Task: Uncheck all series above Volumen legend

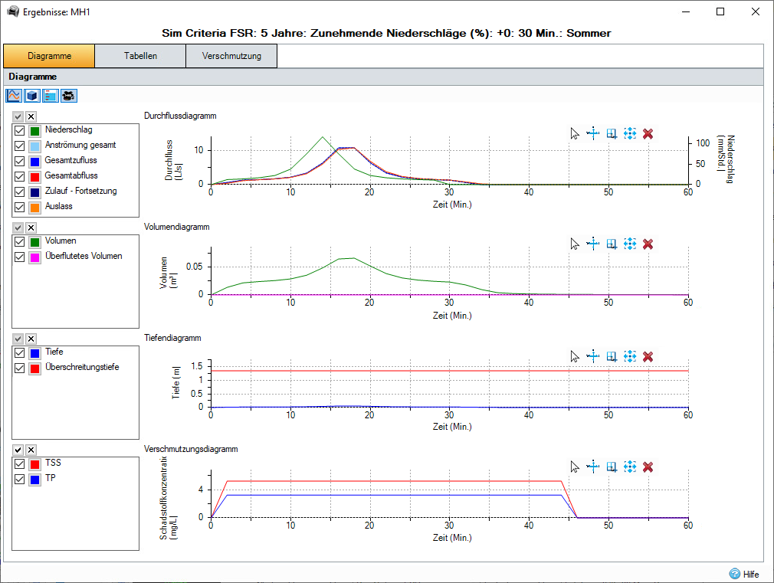Action: click(x=31, y=228)
